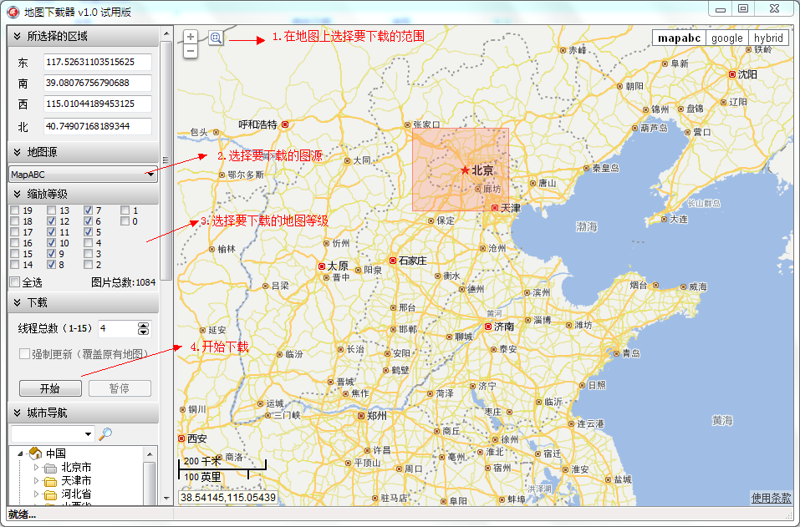Click the left panel scroll up arrow

pyautogui.click(x=166, y=33)
